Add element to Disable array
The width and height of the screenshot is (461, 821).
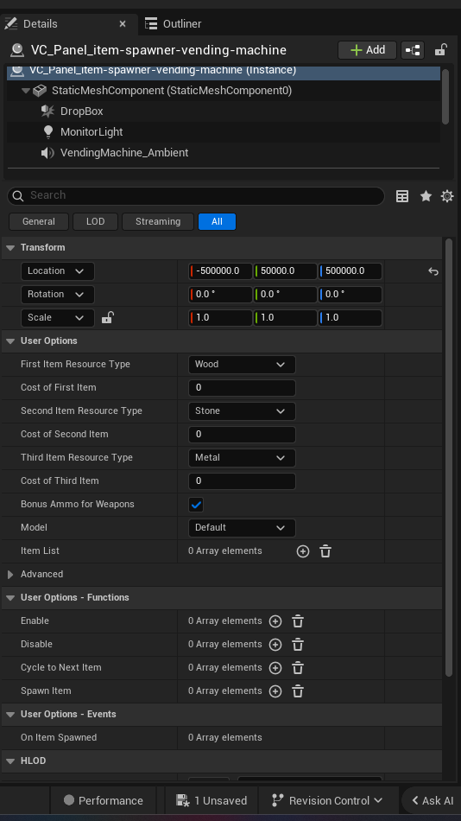pyautogui.click(x=275, y=645)
